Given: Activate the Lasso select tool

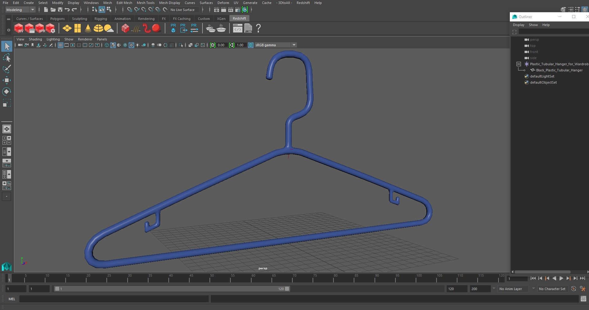Looking at the screenshot, I should [x=6, y=58].
